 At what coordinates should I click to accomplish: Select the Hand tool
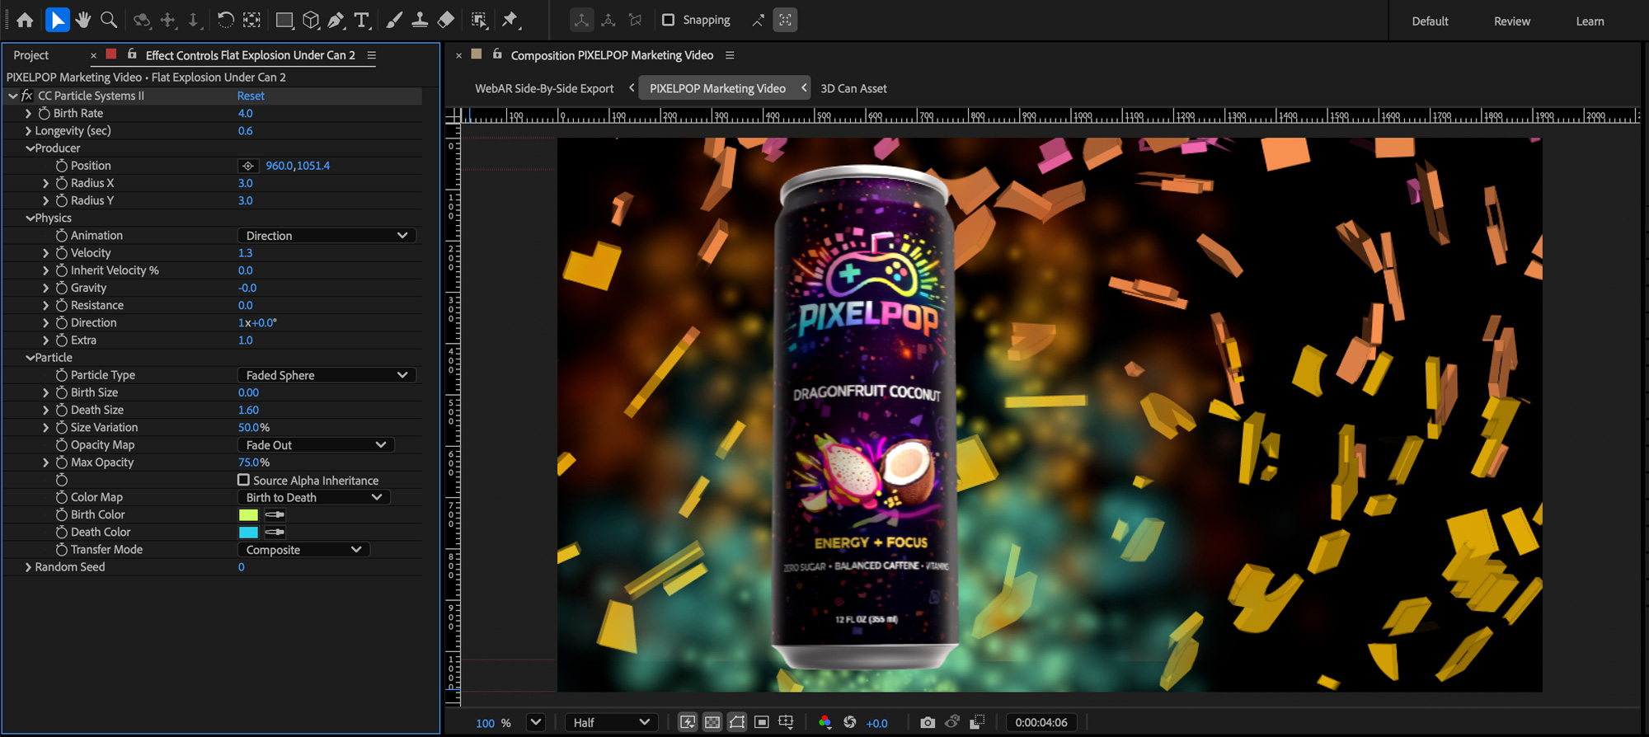82,20
